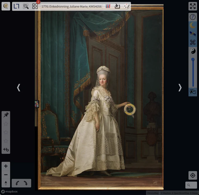The image size is (199, 195).
Task: Click the IIIF logo icon
Action: pyautogui.click(x=108, y=6)
